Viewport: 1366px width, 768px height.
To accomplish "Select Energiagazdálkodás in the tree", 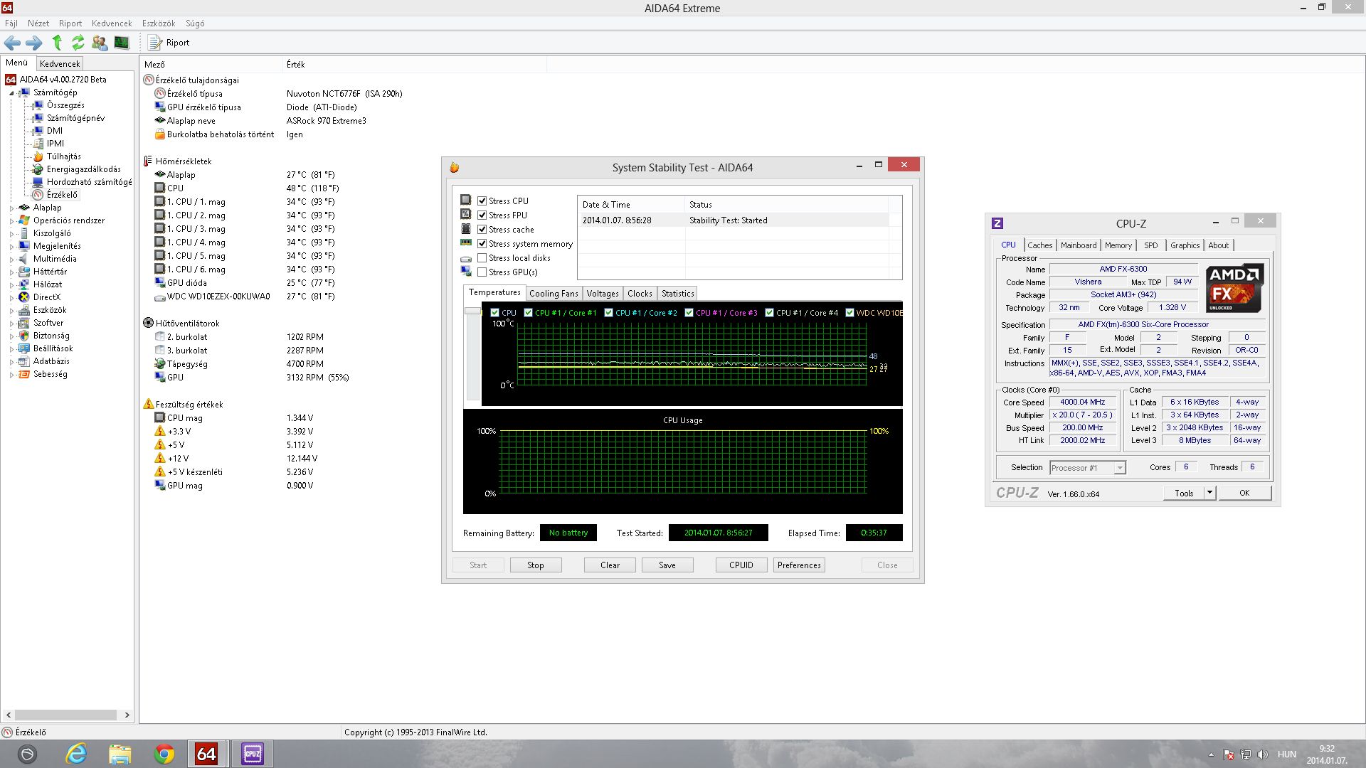I will tap(83, 169).
